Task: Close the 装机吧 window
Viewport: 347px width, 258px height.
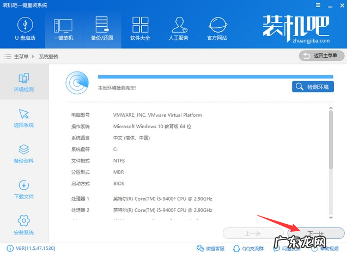Action: tap(342, 5)
